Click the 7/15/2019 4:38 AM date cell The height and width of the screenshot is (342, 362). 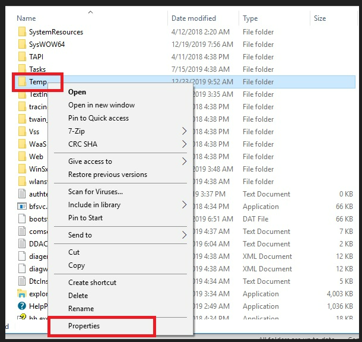click(x=201, y=69)
